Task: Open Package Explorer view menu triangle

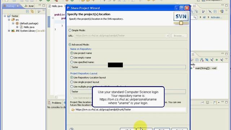Action: 44,10
